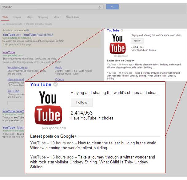Viewport: 187px width, 180px height.
Task: Click the www.youtube.com/Rewind green URL
Action: (17, 38)
